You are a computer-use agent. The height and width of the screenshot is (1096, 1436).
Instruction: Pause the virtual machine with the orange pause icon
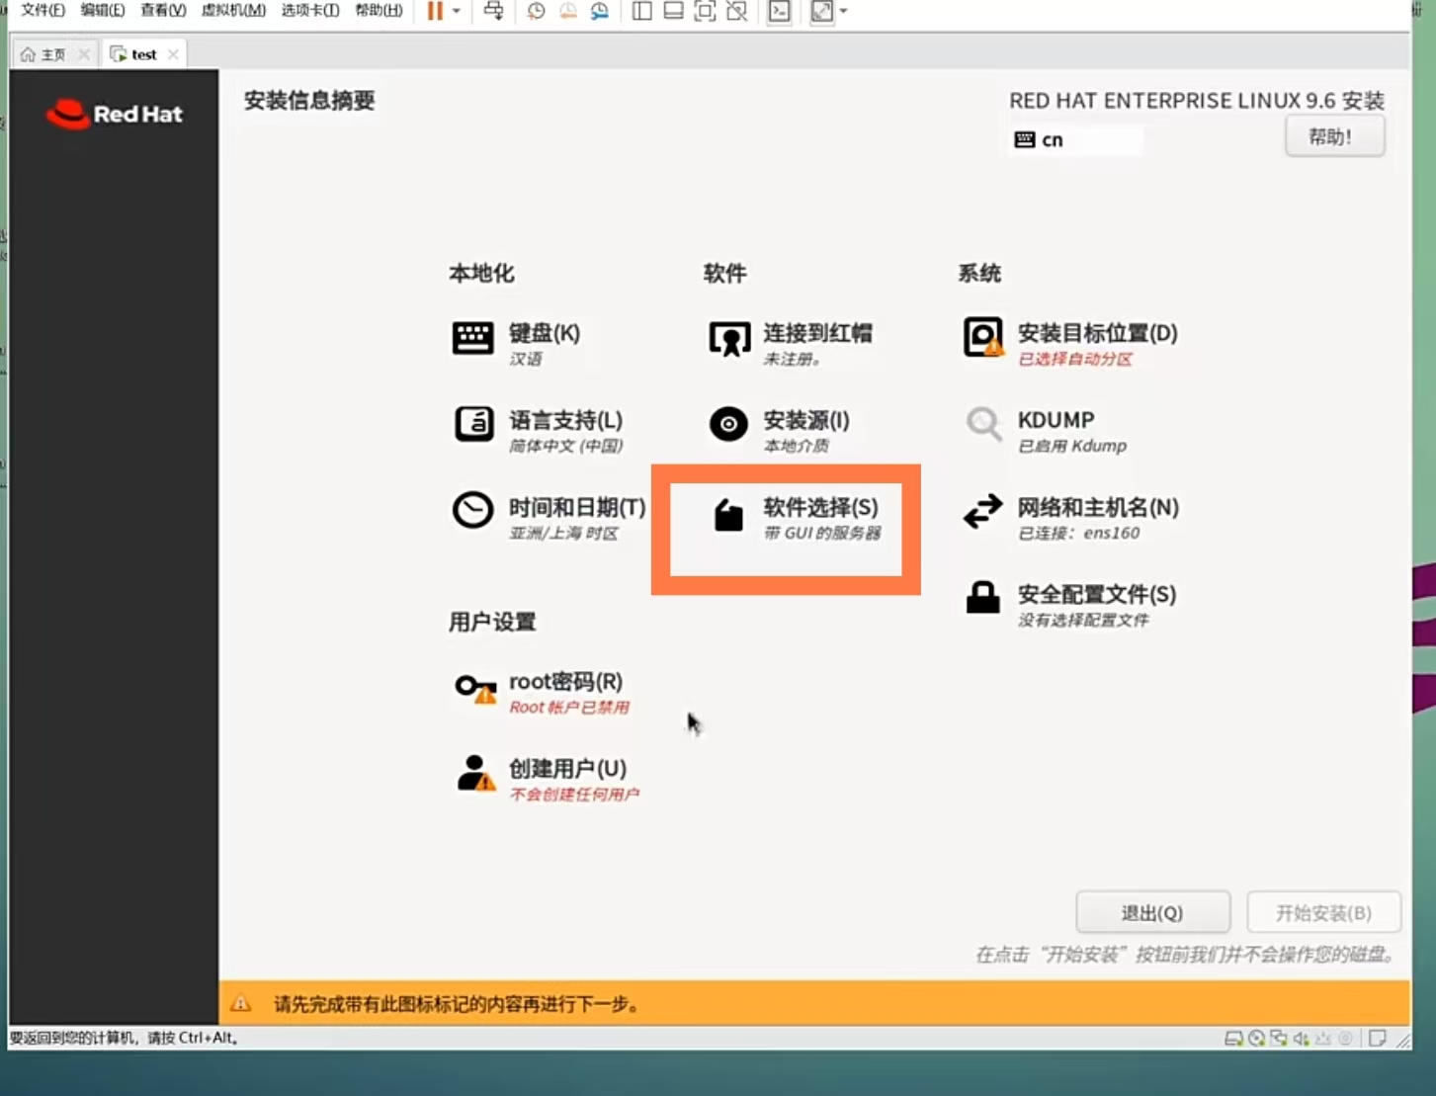[x=435, y=11]
